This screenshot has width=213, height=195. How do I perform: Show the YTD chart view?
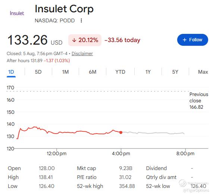120,72
